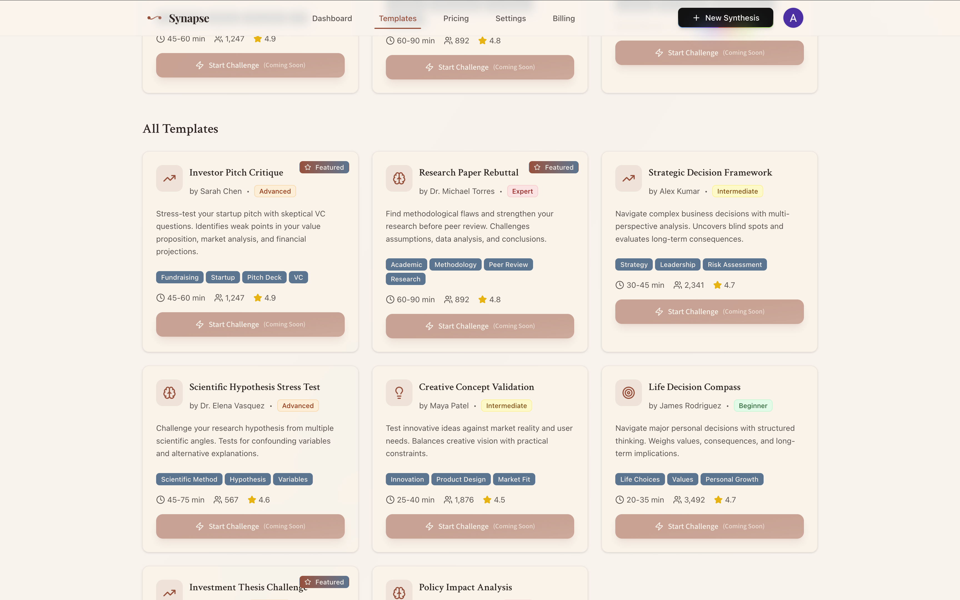This screenshot has width=960, height=600.
Task: Click Featured badge on Research Paper Rebuttal
Action: 553,167
